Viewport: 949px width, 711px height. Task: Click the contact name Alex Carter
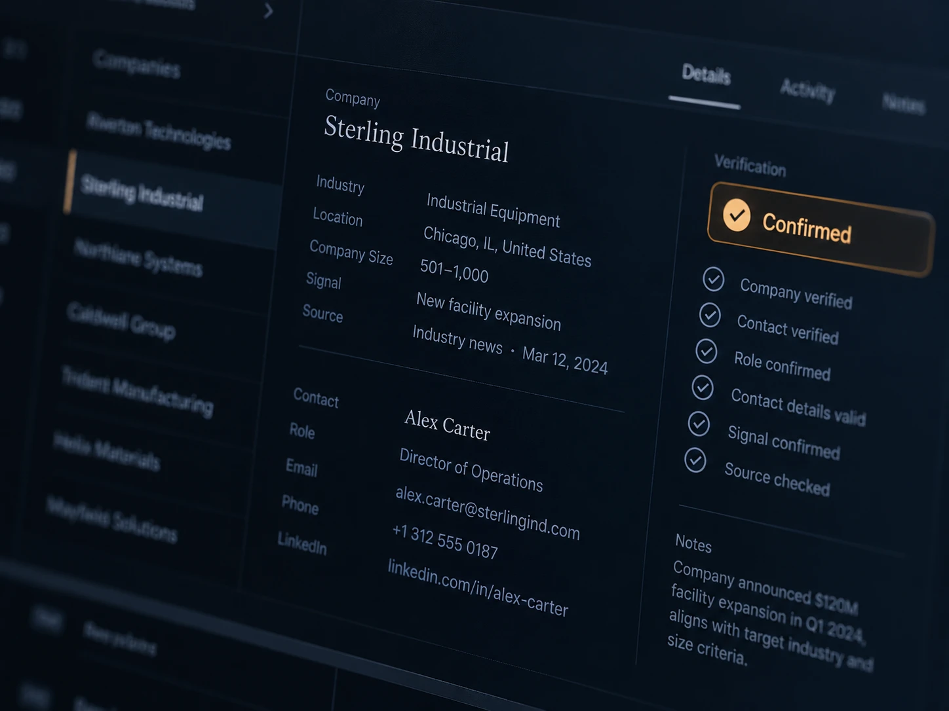click(448, 425)
